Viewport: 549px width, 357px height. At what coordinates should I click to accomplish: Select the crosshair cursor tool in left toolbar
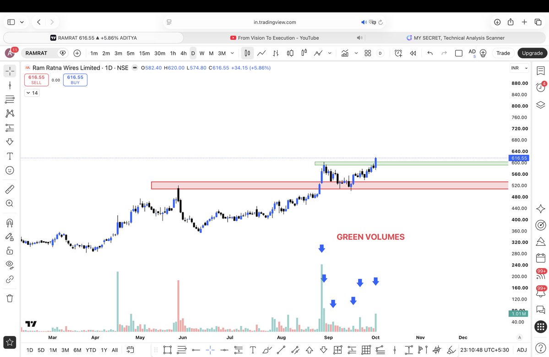coord(10,71)
